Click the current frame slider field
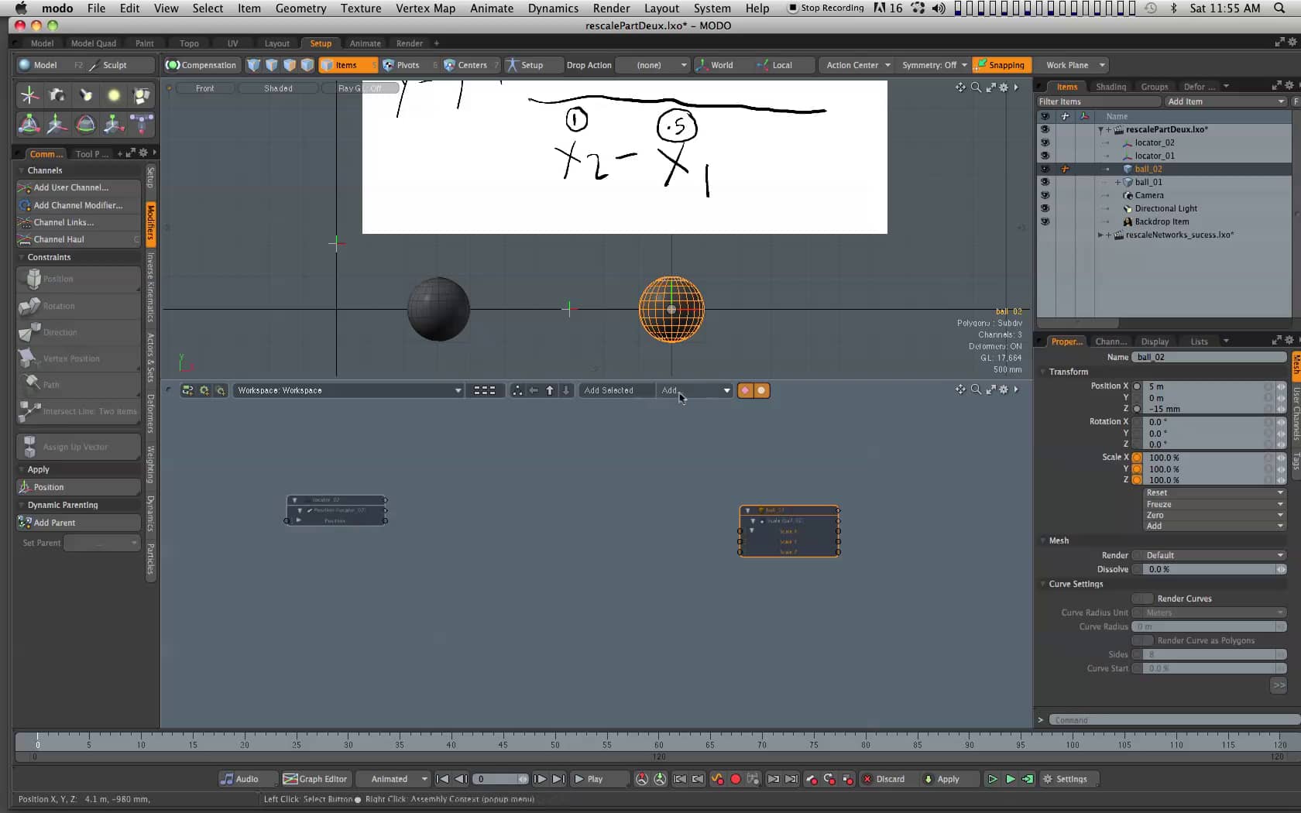The height and width of the screenshot is (813, 1301). tap(500, 779)
